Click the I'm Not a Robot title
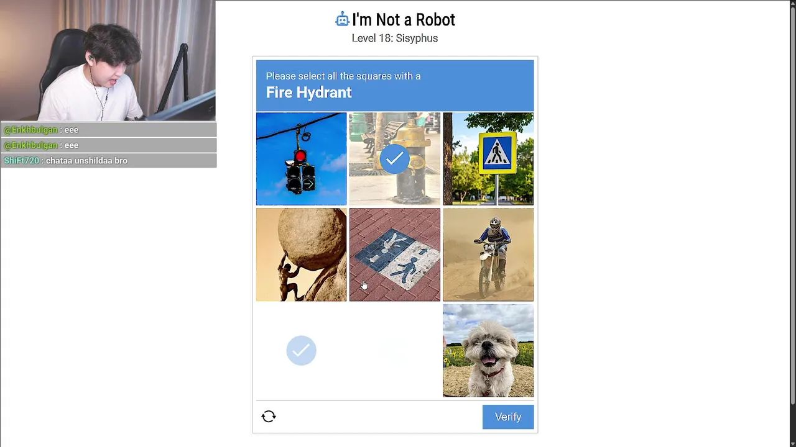The image size is (796, 447). point(404,20)
